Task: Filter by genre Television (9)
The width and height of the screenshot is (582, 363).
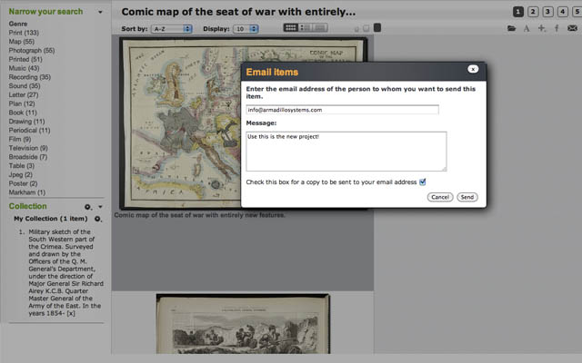Action: (28, 148)
